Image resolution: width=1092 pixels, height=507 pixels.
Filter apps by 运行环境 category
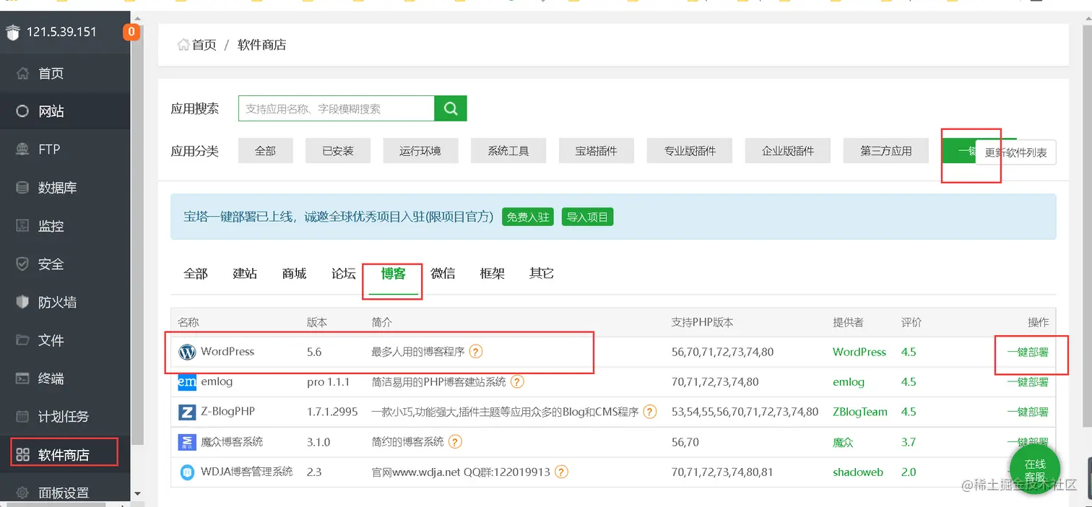pyautogui.click(x=420, y=151)
